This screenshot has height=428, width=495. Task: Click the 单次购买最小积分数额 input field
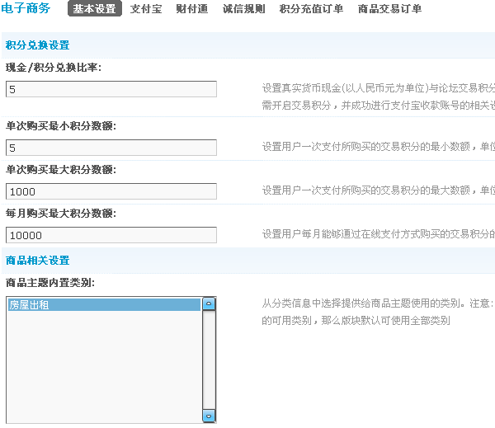pos(111,148)
